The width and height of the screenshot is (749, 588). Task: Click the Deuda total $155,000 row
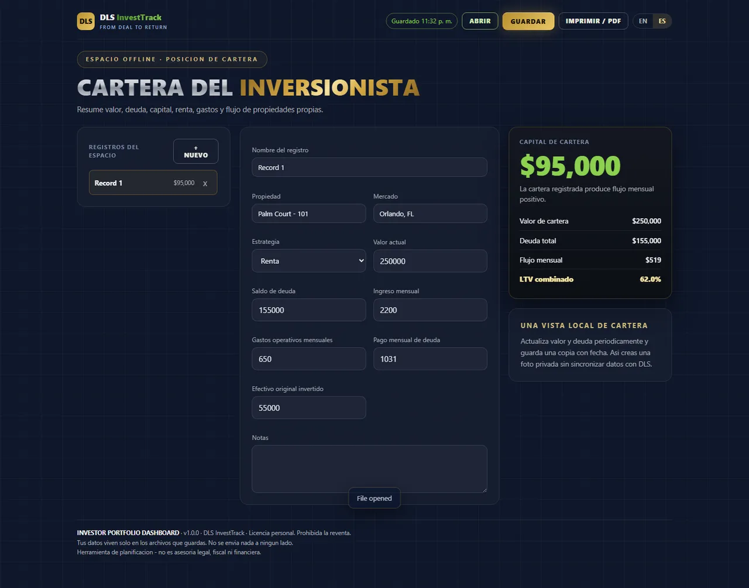(x=590, y=240)
